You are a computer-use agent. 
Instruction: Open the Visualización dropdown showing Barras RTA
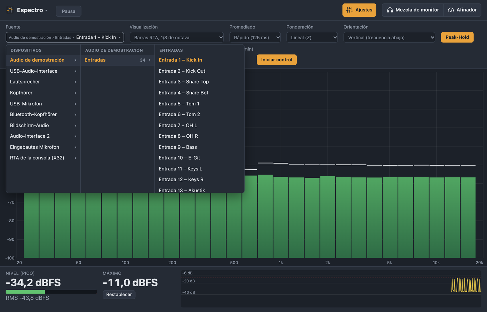pos(177,38)
